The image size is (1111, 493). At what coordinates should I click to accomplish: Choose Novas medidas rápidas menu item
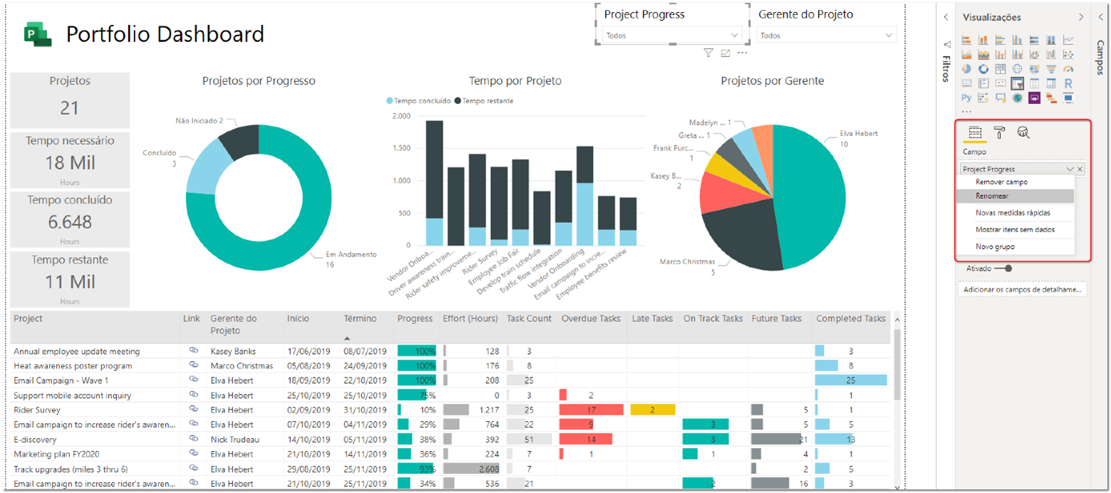click(1017, 212)
